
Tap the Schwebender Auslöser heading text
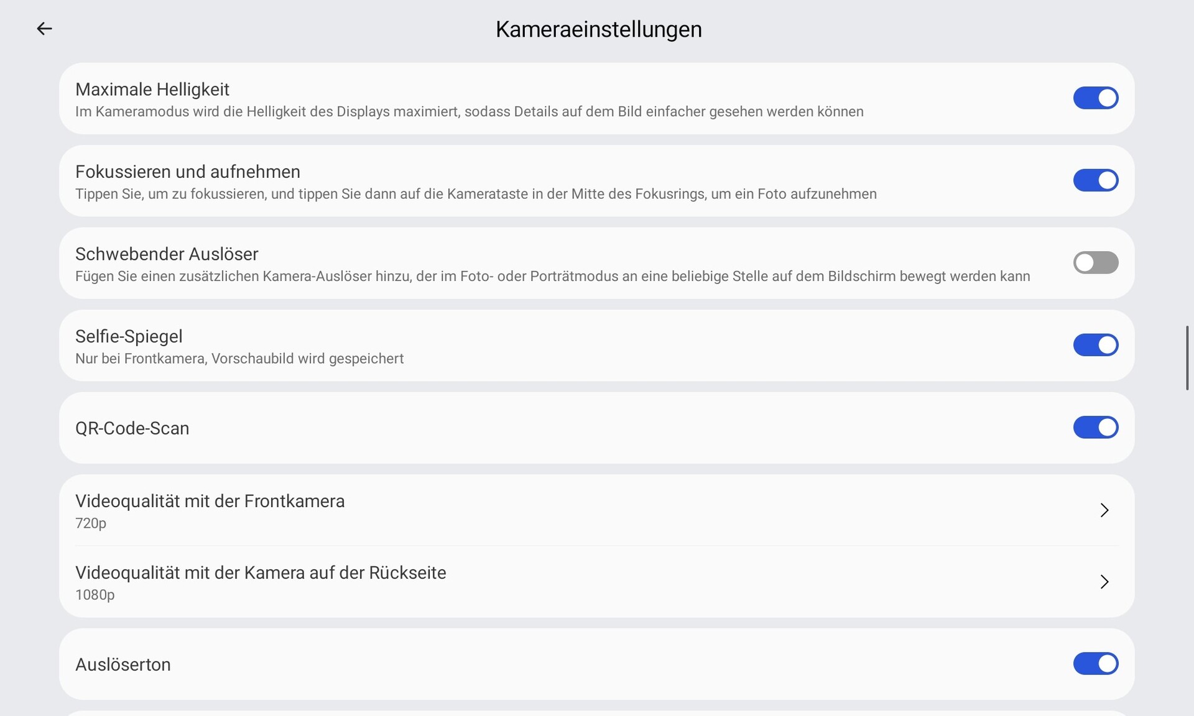(167, 254)
